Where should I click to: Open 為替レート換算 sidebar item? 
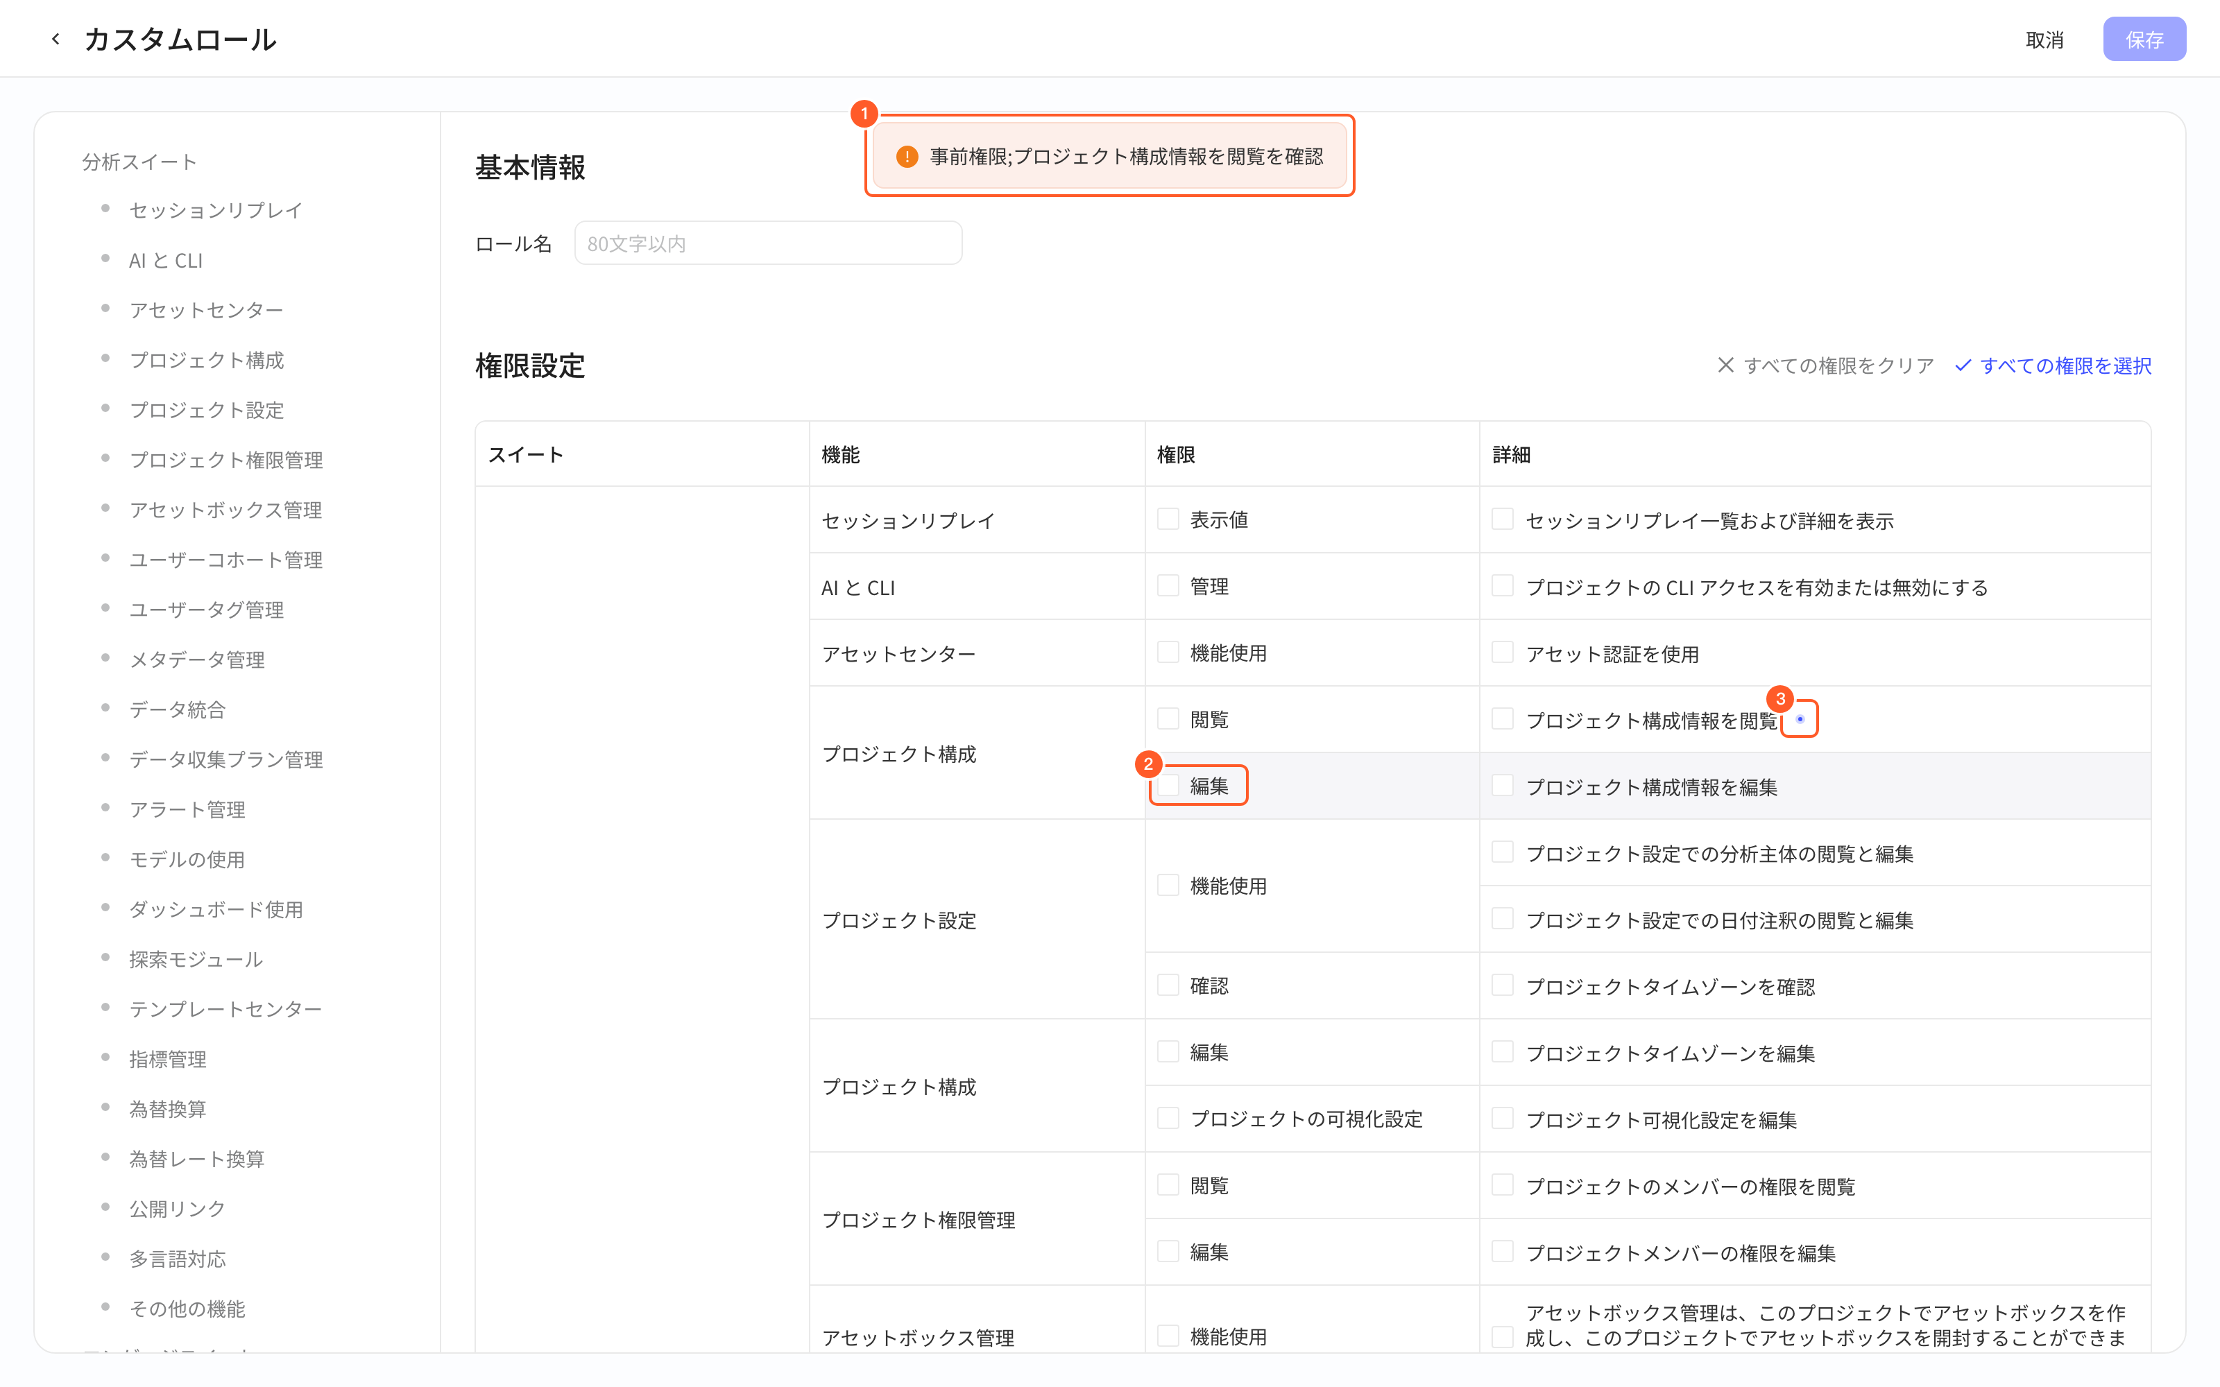[196, 1159]
